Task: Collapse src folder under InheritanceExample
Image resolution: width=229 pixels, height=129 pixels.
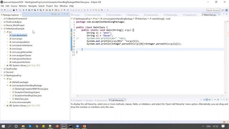Action: tap(5, 32)
